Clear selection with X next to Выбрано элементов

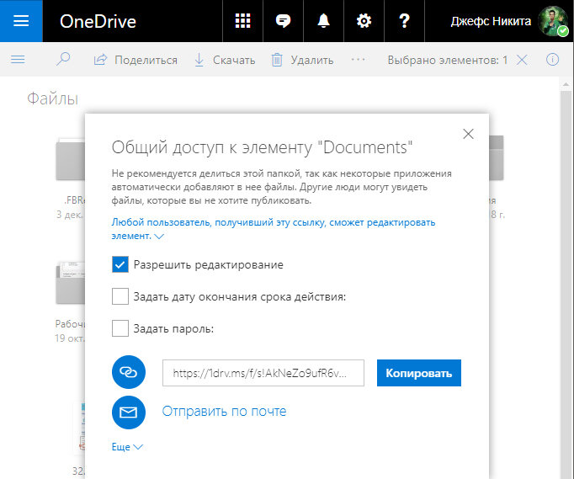pyautogui.click(x=522, y=59)
